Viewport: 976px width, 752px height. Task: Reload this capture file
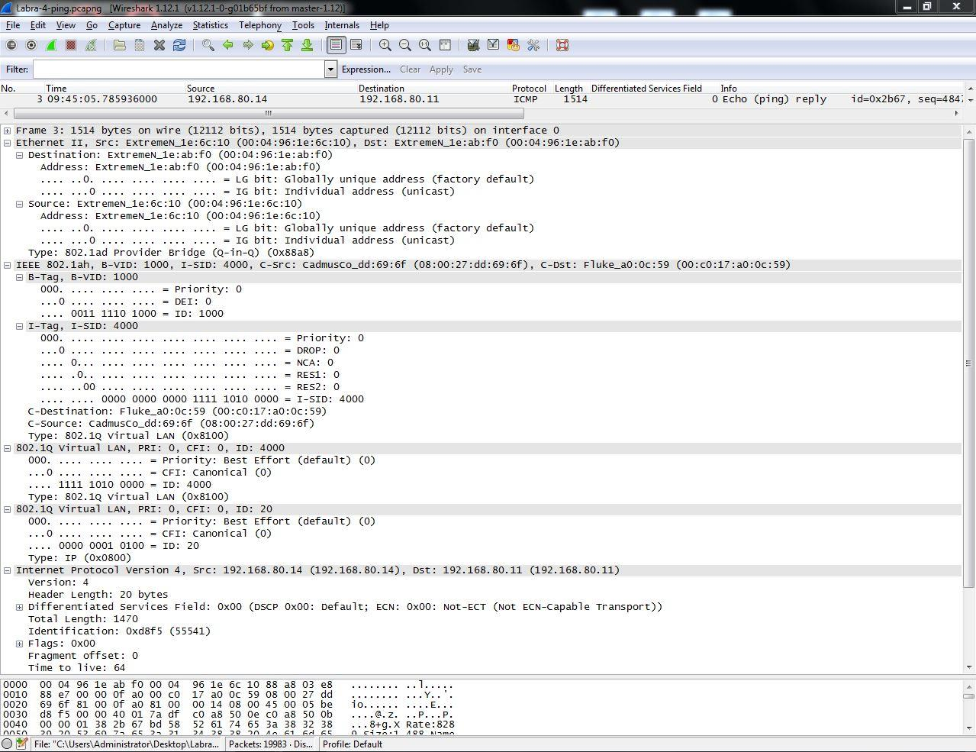click(x=179, y=45)
